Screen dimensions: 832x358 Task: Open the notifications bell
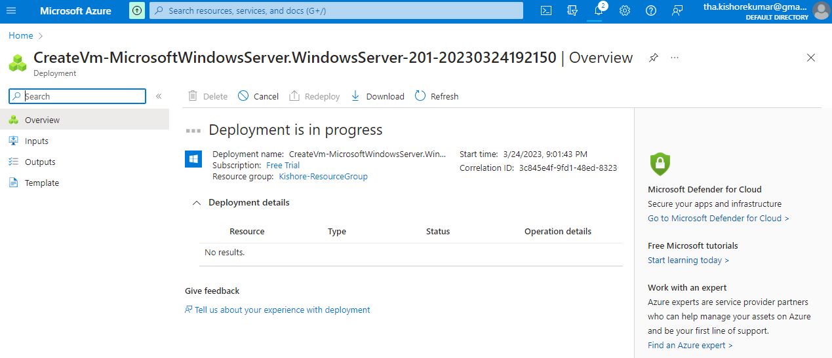point(598,10)
